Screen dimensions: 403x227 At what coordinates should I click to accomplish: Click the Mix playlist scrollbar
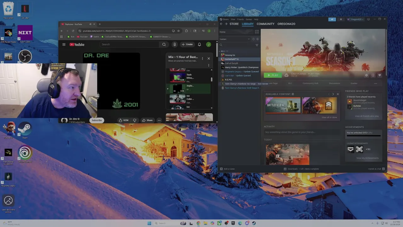212,79
